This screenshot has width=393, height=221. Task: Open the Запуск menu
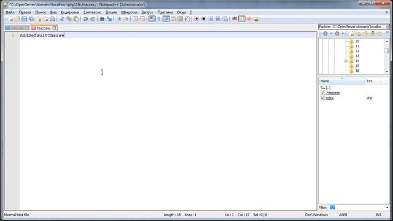147,12
